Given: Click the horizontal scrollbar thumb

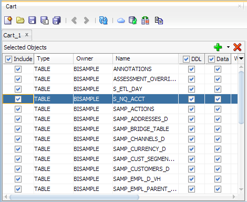Looking at the screenshot, I should tap(74, 197).
